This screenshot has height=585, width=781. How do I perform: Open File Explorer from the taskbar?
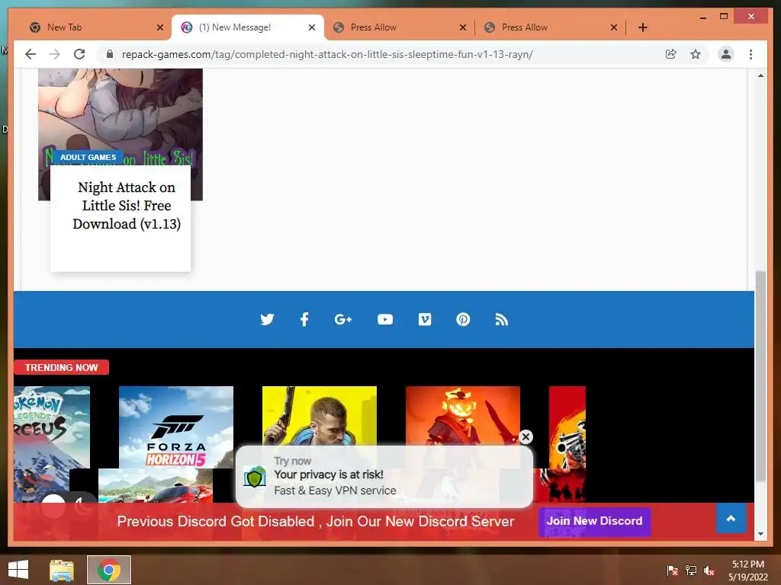62,570
